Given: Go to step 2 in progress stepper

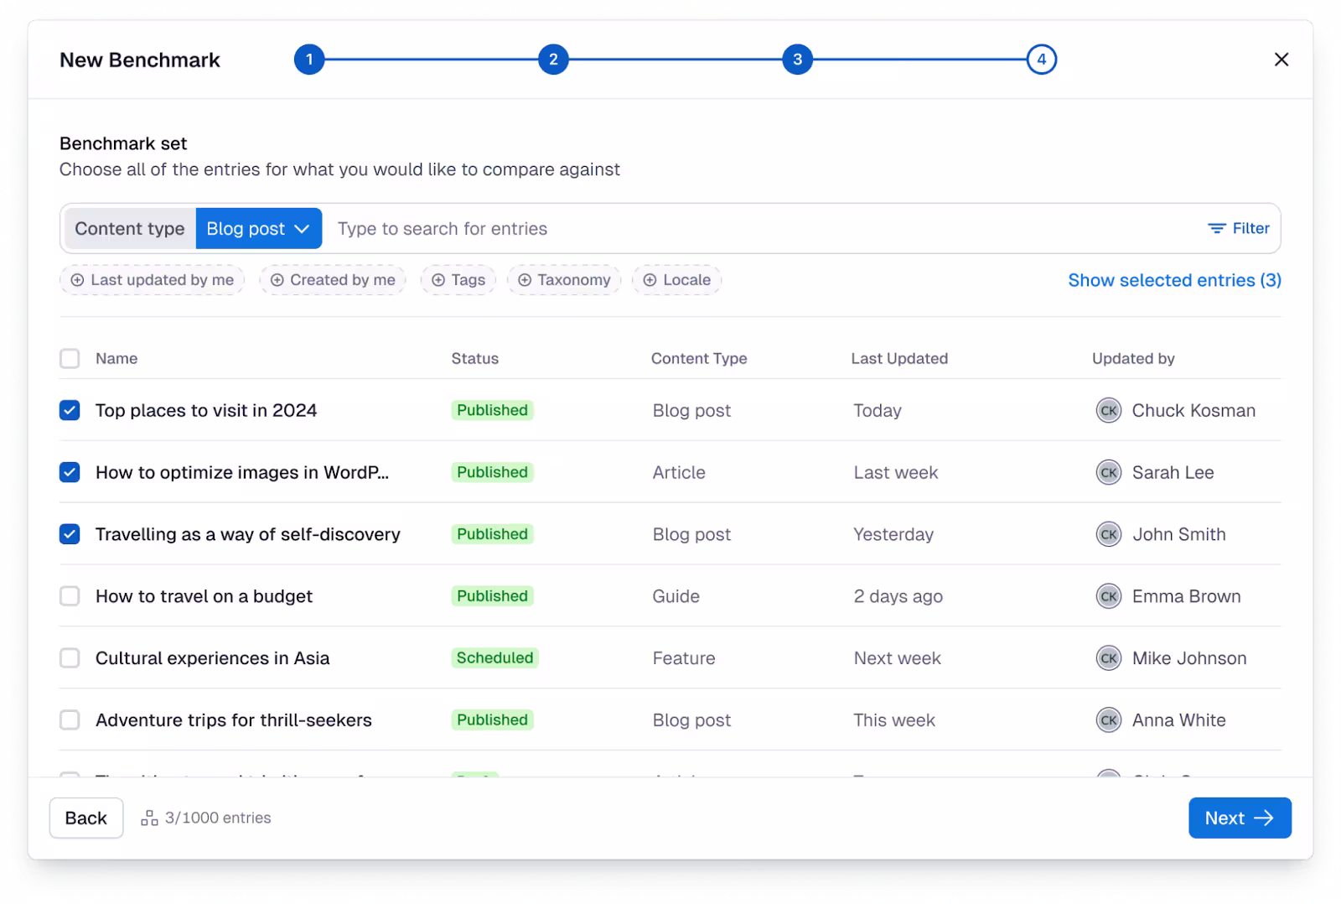Looking at the screenshot, I should click(553, 60).
